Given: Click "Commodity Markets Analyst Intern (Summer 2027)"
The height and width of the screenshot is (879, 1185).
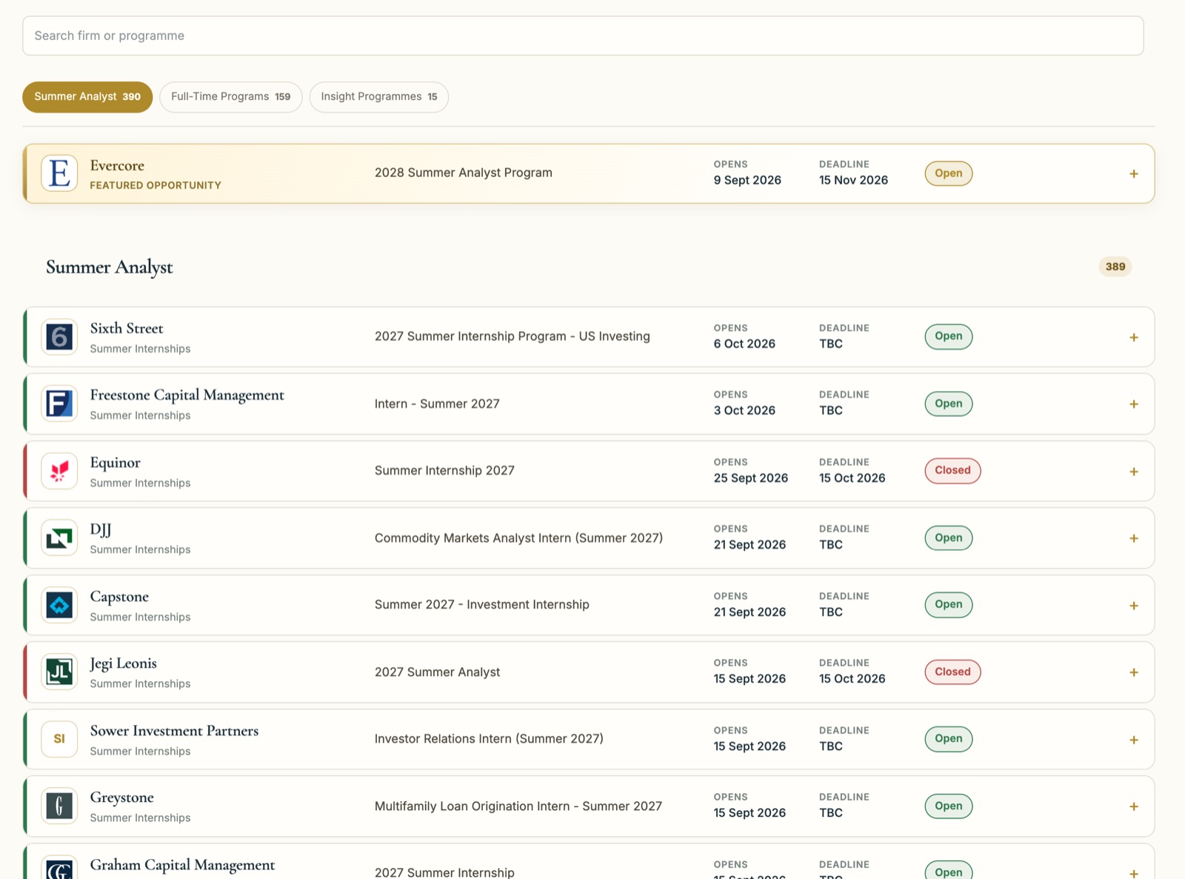Looking at the screenshot, I should point(518,538).
